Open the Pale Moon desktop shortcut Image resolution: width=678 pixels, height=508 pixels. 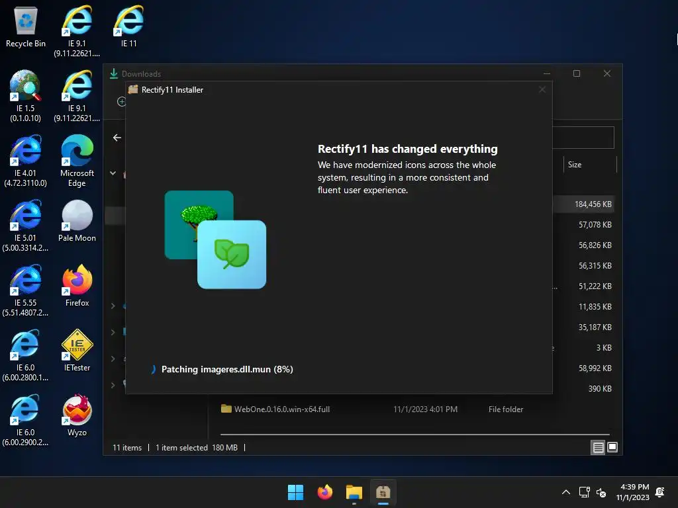point(77,221)
